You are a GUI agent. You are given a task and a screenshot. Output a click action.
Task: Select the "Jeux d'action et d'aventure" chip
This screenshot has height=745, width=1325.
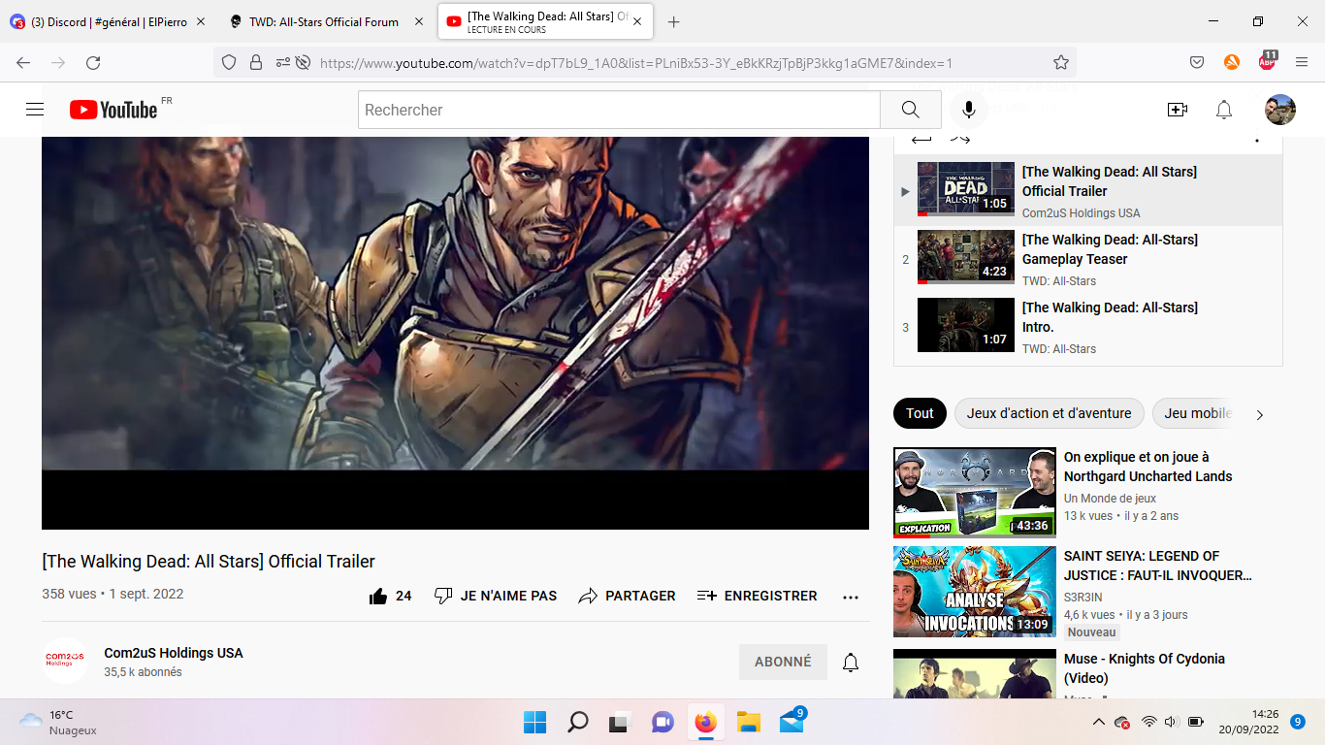point(1049,413)
